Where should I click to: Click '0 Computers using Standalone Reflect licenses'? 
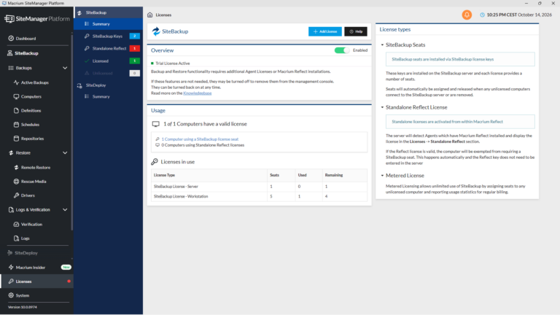coord(203,145)
